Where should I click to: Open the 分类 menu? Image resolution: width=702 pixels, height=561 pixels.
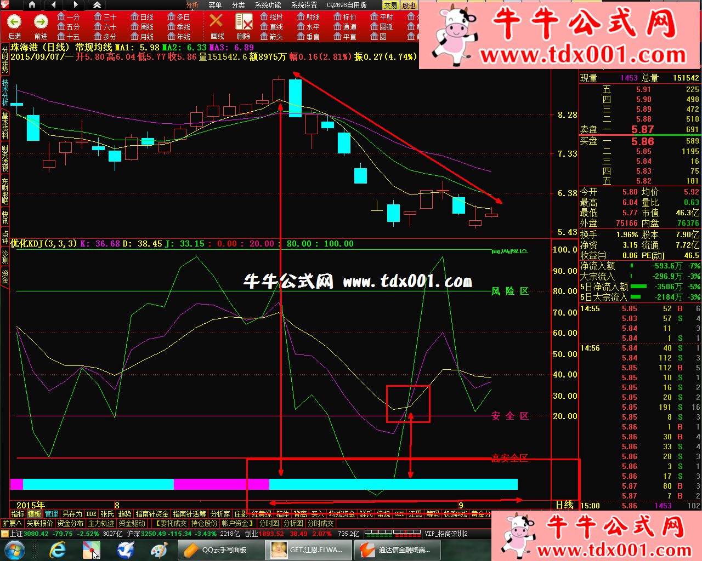point(238,5)
